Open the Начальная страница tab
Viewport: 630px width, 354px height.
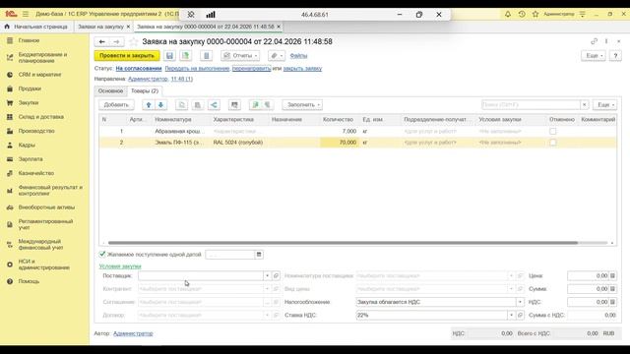tap(36, 27)
